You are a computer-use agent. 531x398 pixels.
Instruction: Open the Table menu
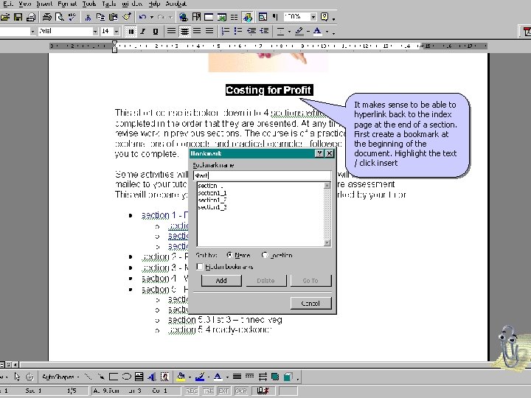pos(109,4)
